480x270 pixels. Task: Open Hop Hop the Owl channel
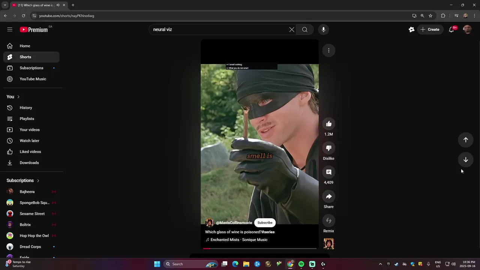(31, 236)
